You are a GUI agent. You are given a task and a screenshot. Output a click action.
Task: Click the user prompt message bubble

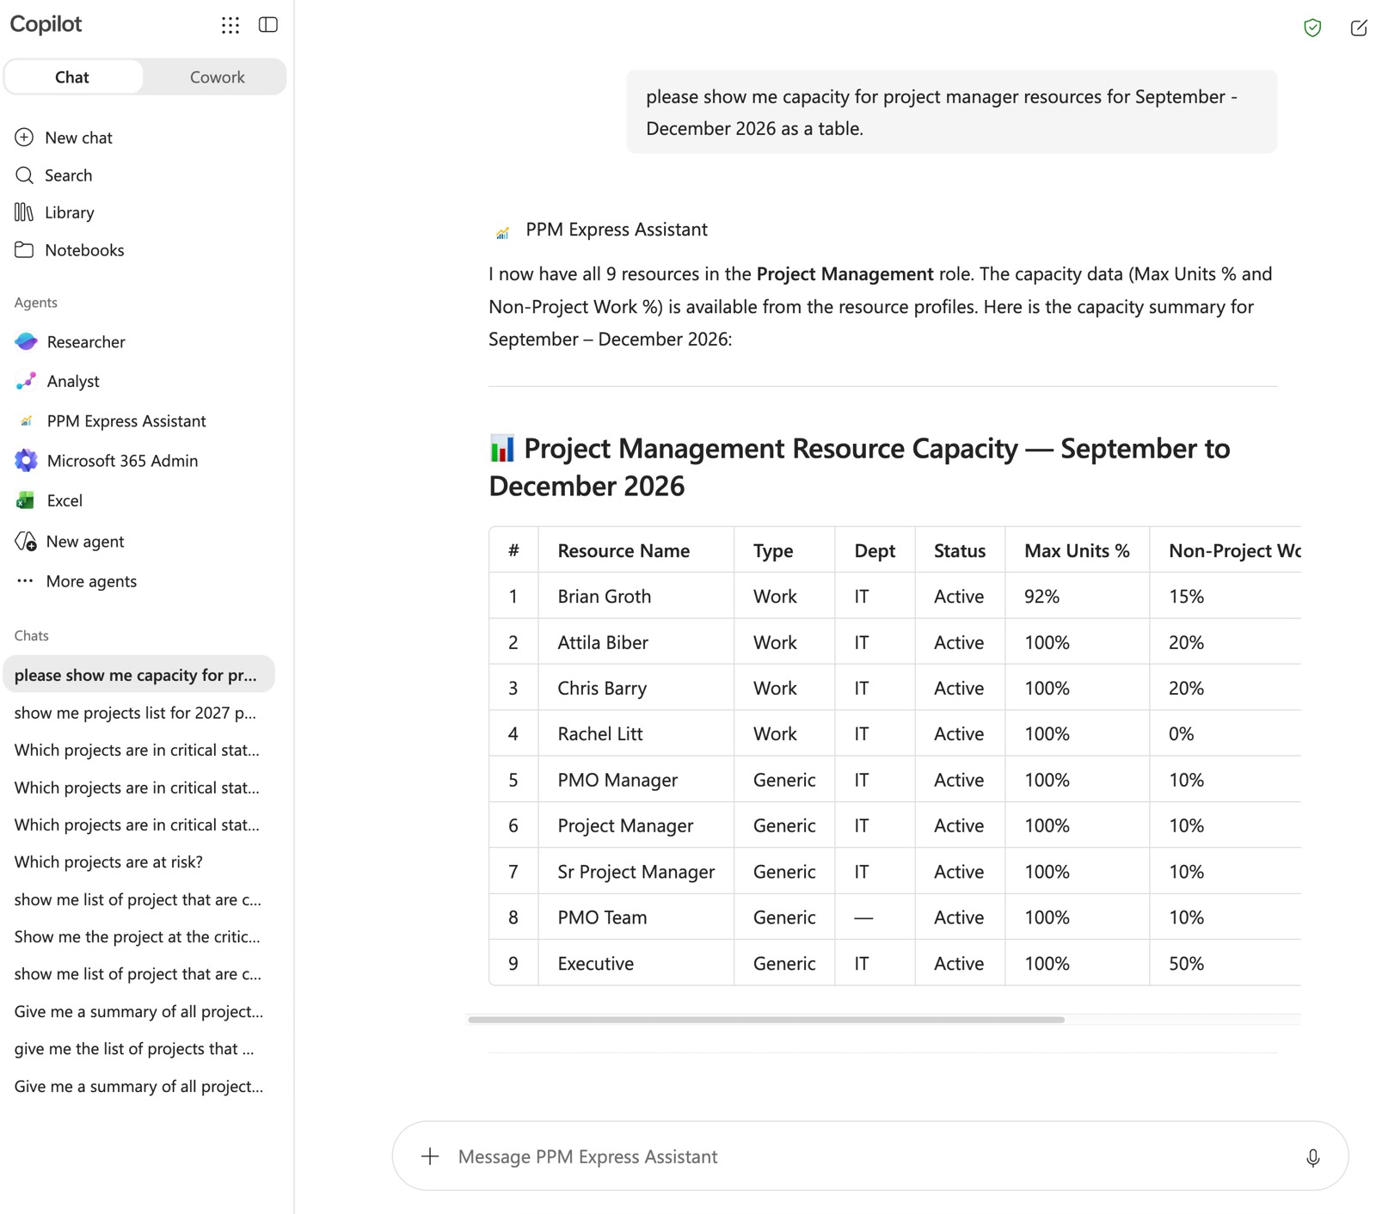click(951, 113)
